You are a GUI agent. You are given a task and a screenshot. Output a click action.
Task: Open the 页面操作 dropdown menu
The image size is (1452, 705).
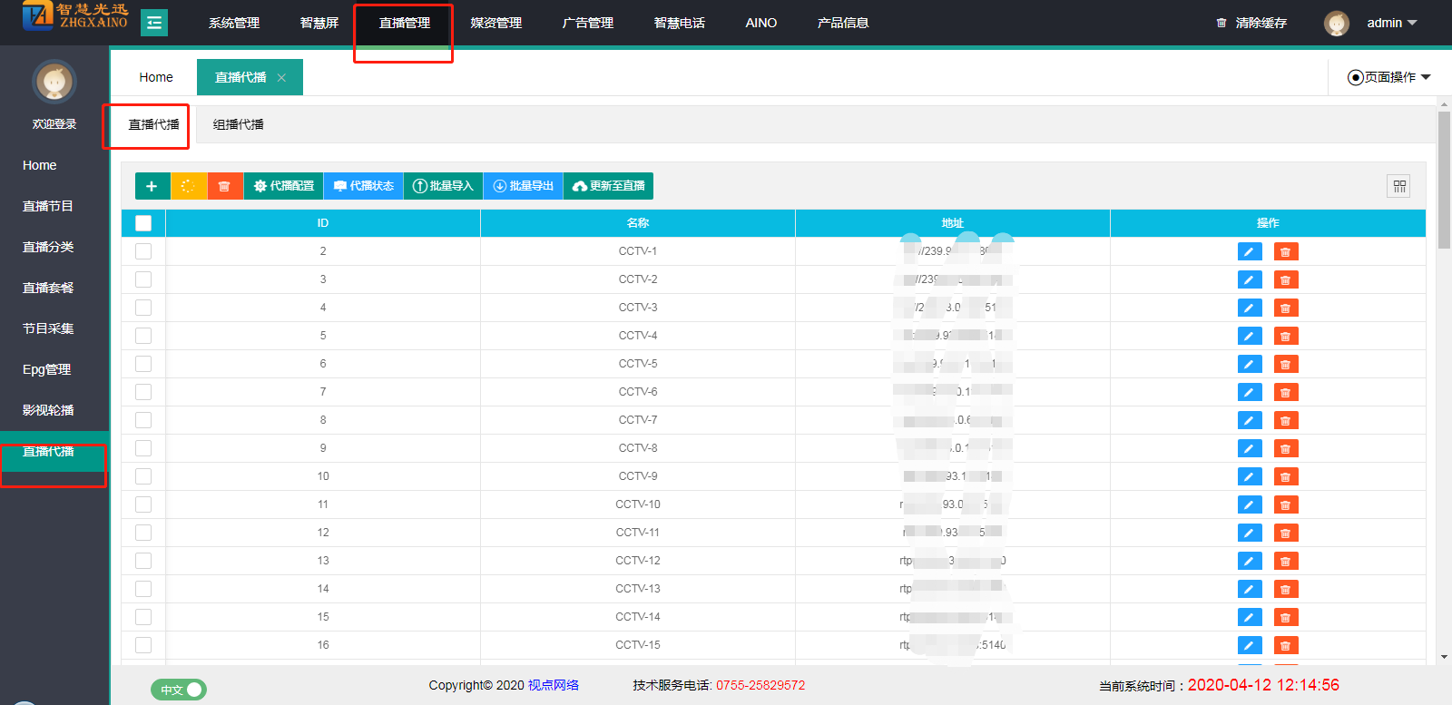click(x=1388, y=77)
